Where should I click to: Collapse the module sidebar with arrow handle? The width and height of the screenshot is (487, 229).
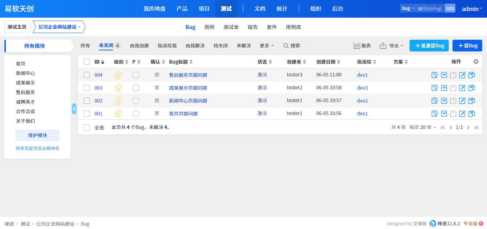point(74,109)
